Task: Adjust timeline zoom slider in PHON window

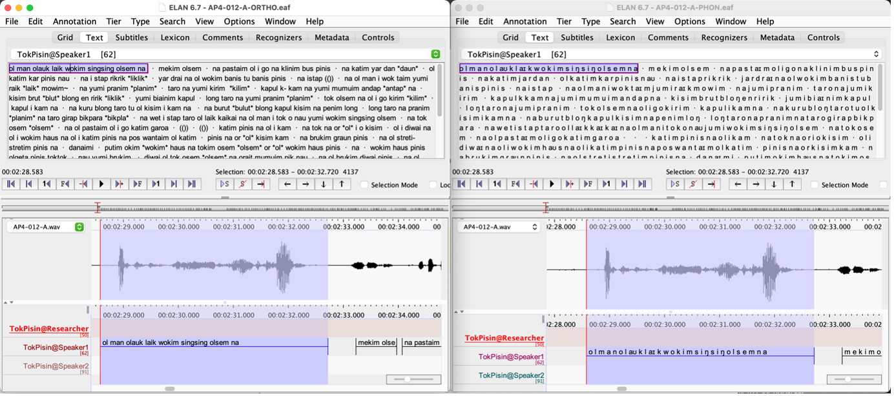Action: click(x=854, y=379)
